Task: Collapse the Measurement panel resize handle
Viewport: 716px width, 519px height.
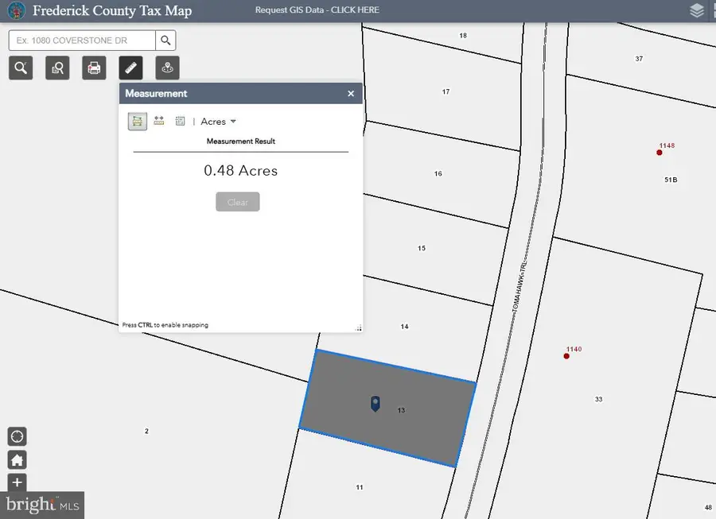Action: click(x=358, y=327)
